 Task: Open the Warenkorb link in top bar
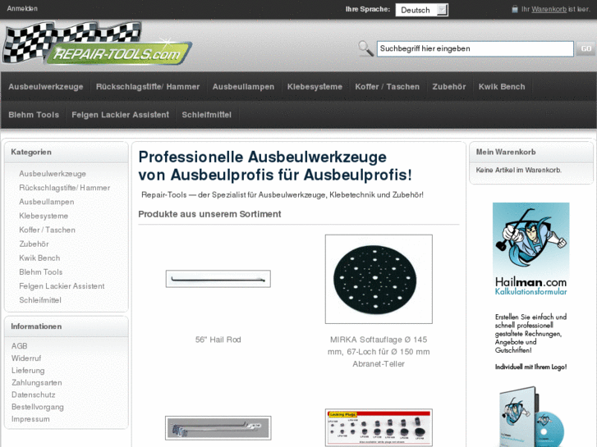coord(549,9)
